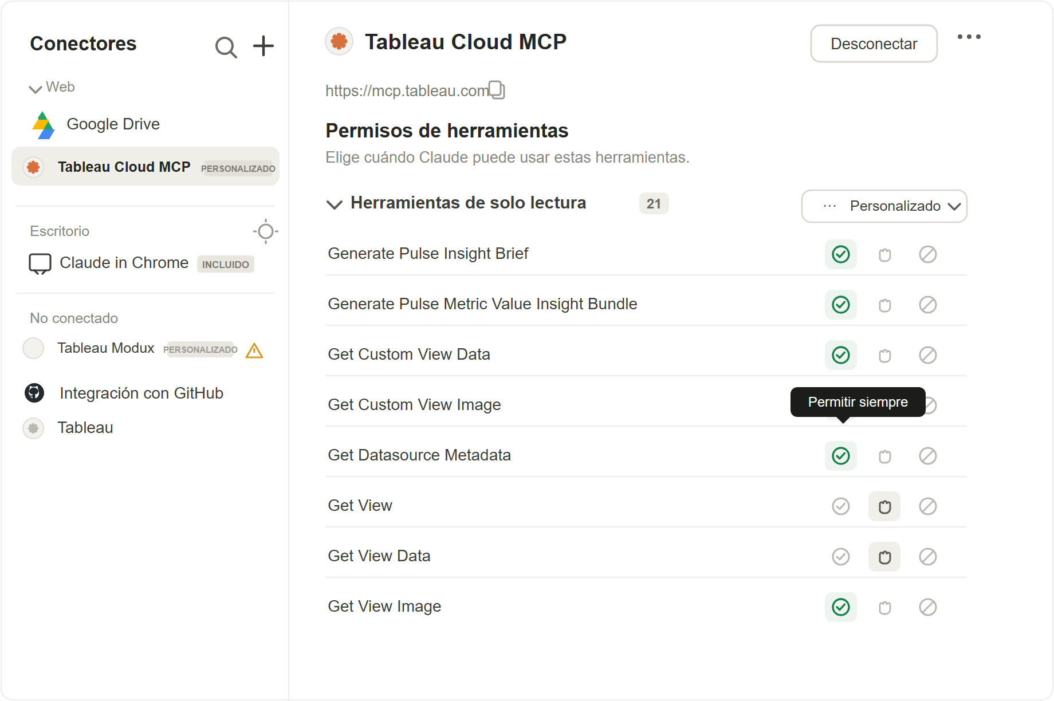Click the Tableau Modux warning icon
This screenshot has width=1054, height=701.
[x=254, y=350]
